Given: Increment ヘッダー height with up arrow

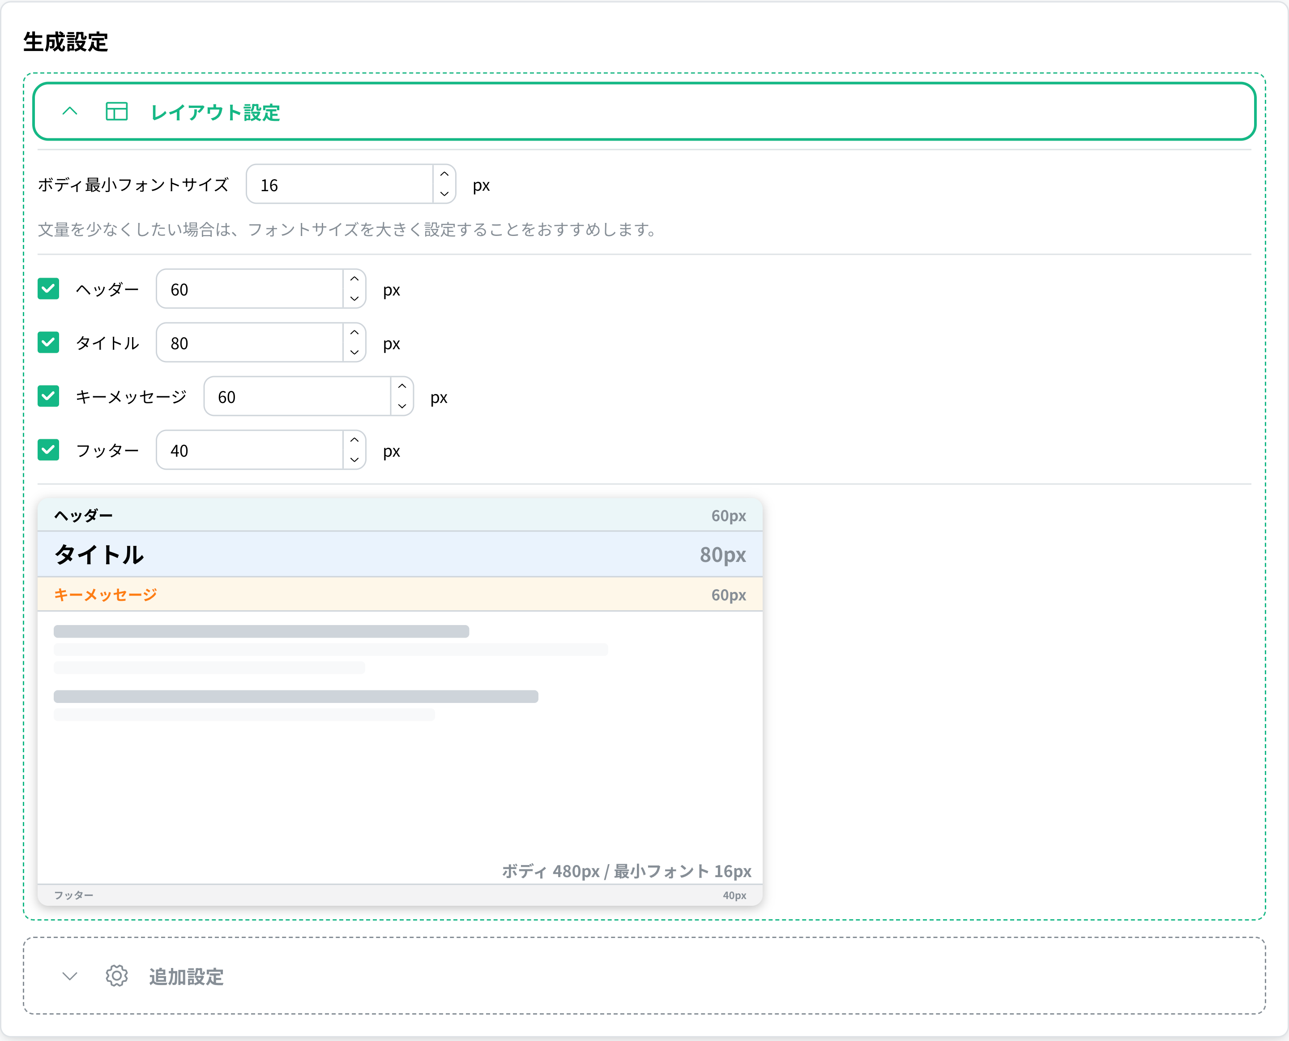Looking at the screenshot, I should (x=354, y=279).
